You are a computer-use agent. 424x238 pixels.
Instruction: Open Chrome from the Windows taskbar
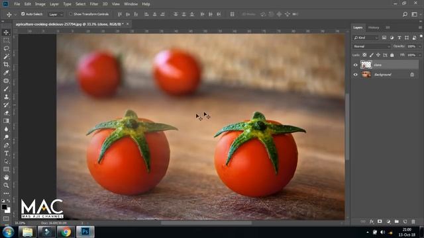[x=66, y=232]
